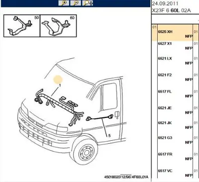Click callout number 5 on the diagram
Screen dimensions: 199x182
pos(109,136)
